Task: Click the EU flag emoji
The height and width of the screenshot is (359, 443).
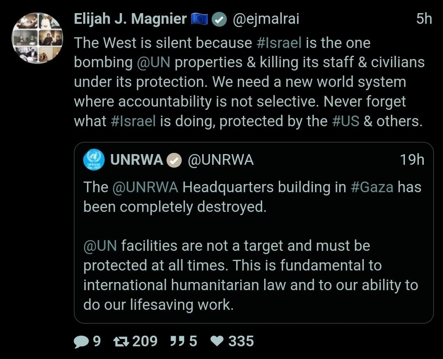Action: [x=200, y=19]
